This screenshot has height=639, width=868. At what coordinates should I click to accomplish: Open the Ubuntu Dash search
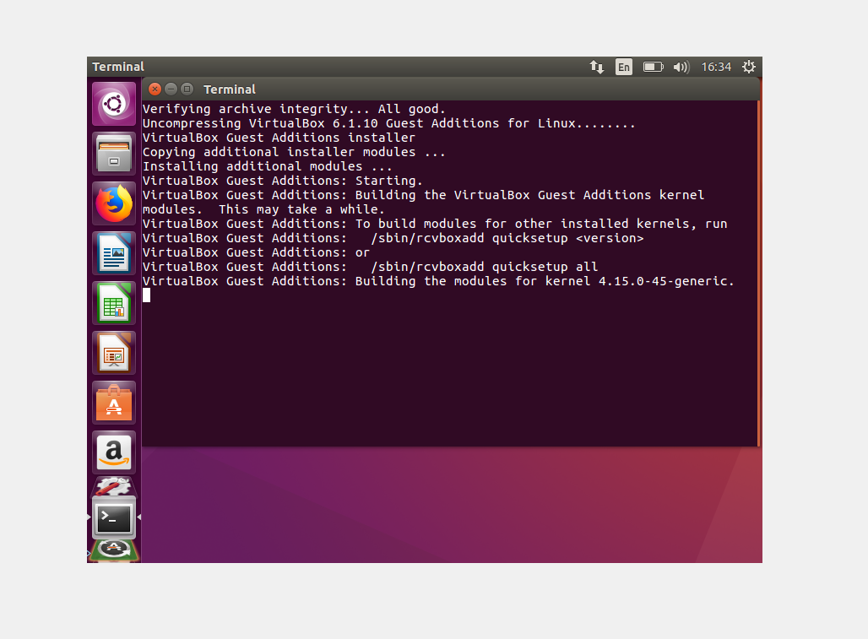click(114, 104)
